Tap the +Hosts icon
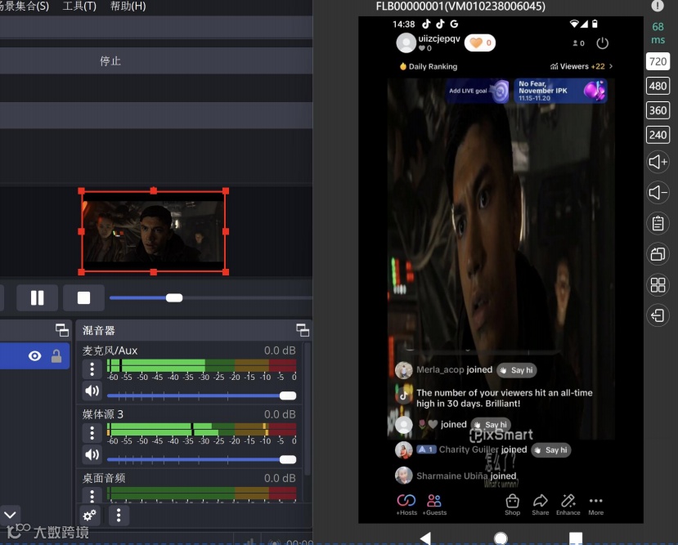The image size is (678, 545). click(x=406, y=504)
